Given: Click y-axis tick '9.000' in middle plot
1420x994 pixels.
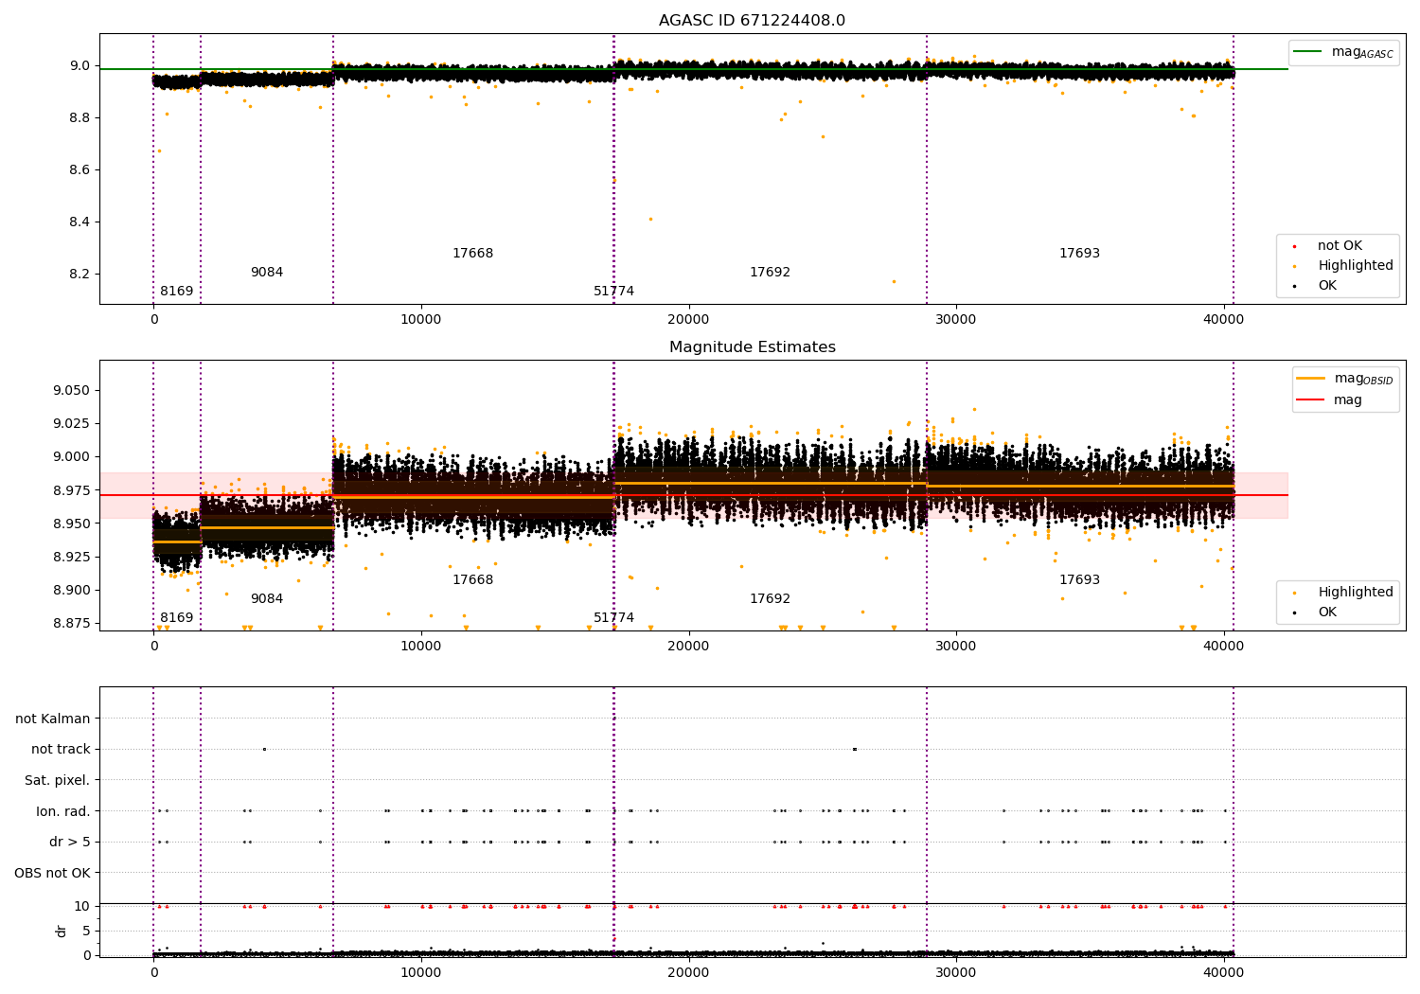Looking at the screenshot, I should [71, 457].
